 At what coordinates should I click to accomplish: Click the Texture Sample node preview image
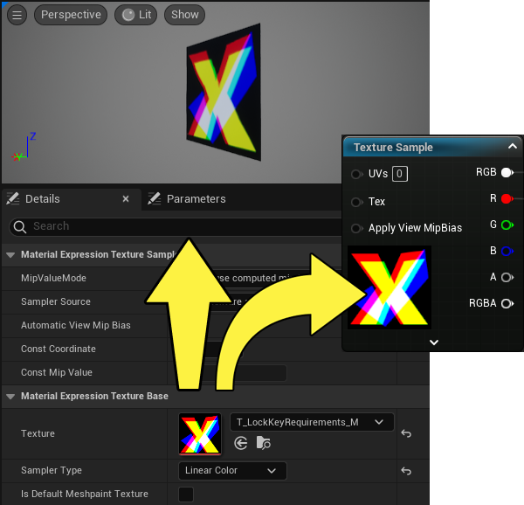[x=390, y=287]
